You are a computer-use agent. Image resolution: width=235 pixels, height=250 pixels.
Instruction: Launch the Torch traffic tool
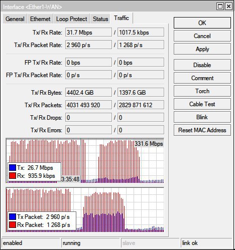tap(202, 91)
